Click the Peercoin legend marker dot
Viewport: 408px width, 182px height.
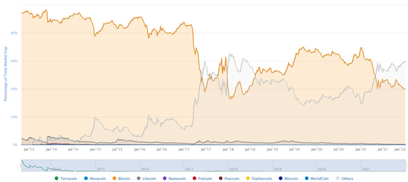(x=220, y=178)
